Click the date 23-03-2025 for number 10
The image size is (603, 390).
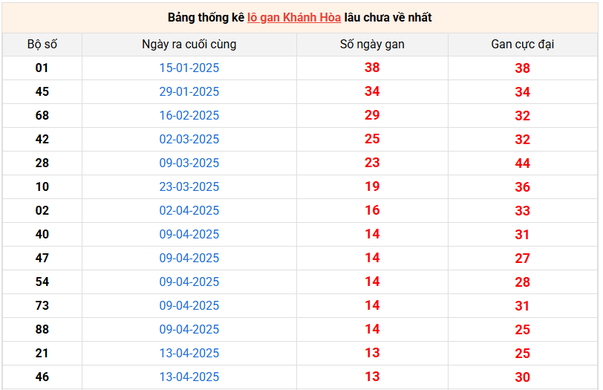189,186
